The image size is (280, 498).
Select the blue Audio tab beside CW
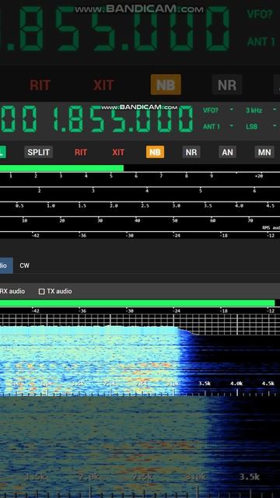coord(6,265)
